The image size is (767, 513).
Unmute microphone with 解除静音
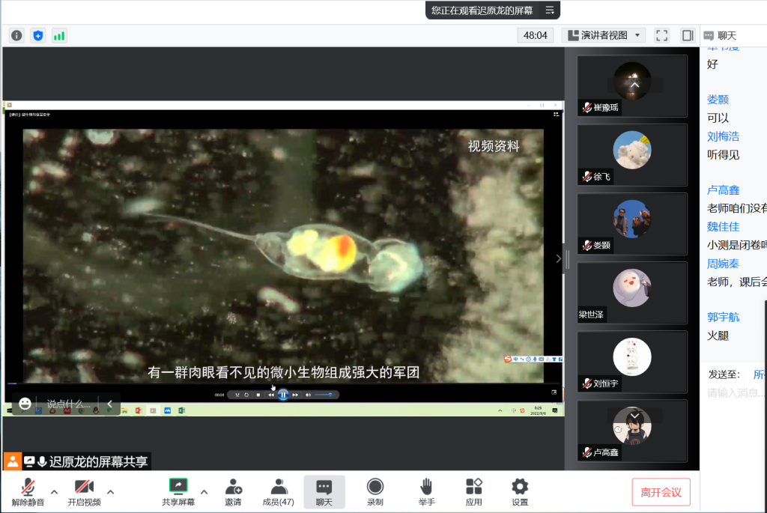point(28,492)
